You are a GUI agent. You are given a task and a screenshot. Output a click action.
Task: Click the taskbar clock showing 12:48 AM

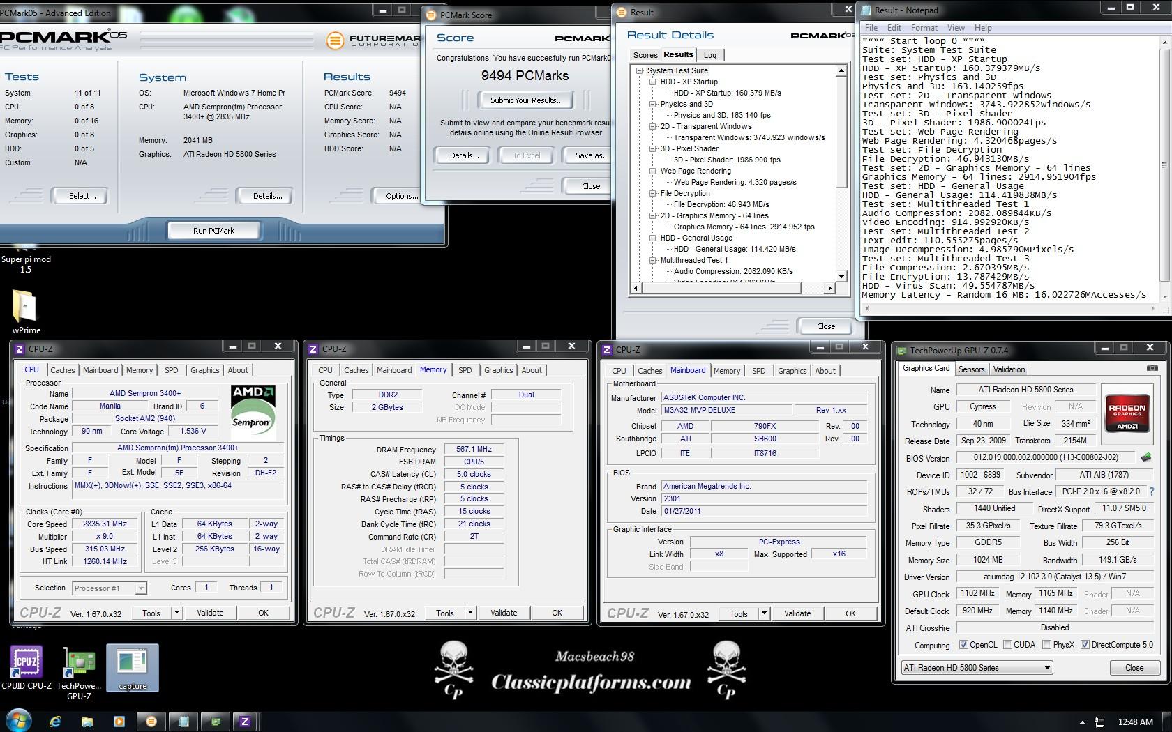pyautogui.click(x=1135, y=722)
